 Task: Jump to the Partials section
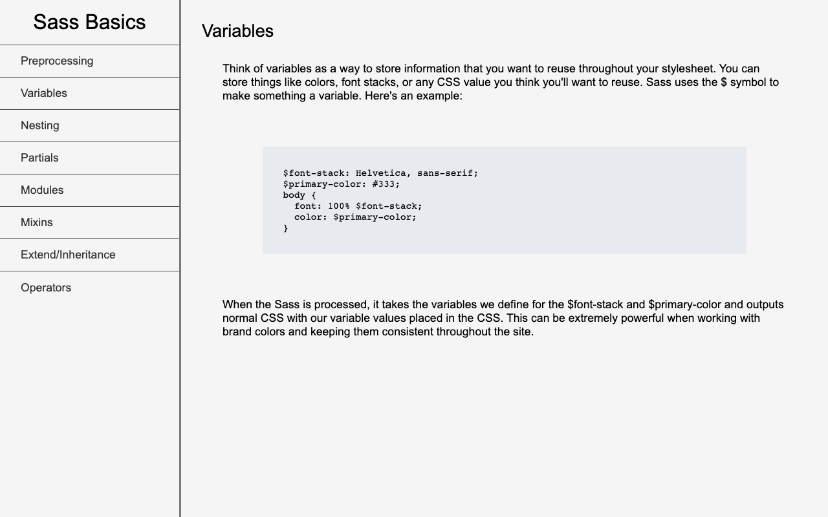(39, 158)
